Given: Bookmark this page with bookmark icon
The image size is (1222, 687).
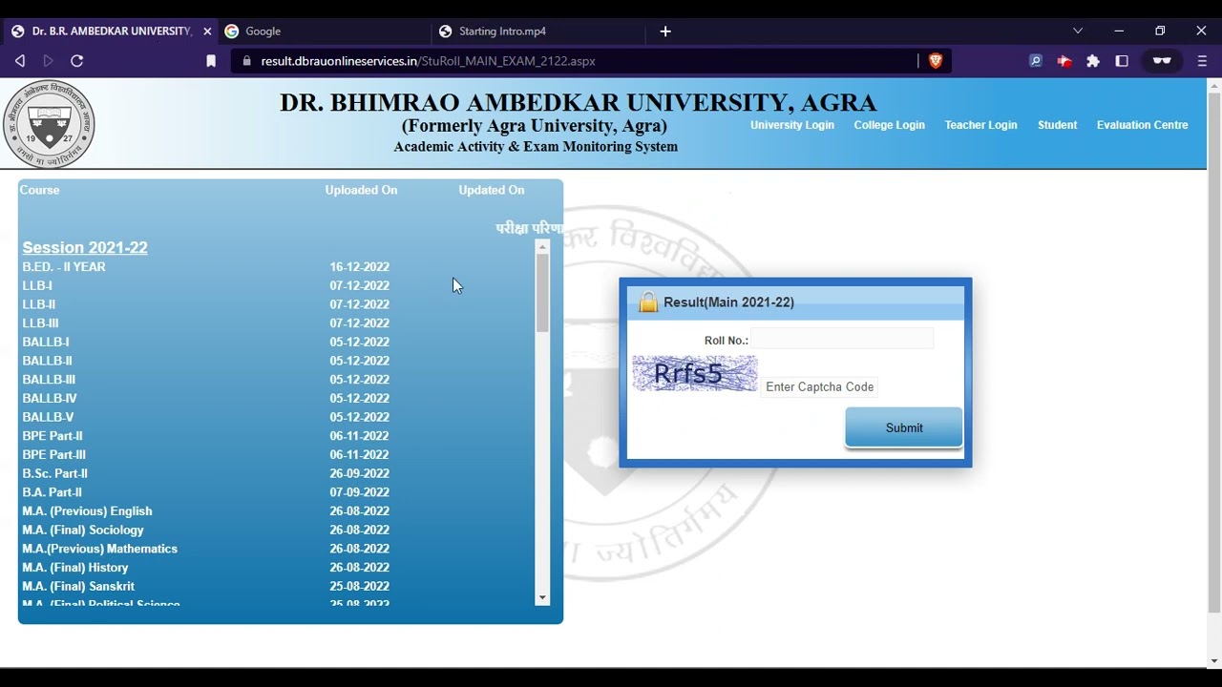Looking at the screenshot, I should point(211,61).
